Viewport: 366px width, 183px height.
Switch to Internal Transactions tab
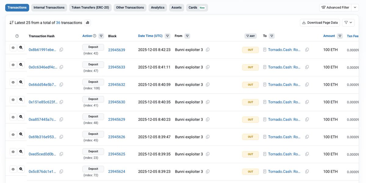pos(49,8)
